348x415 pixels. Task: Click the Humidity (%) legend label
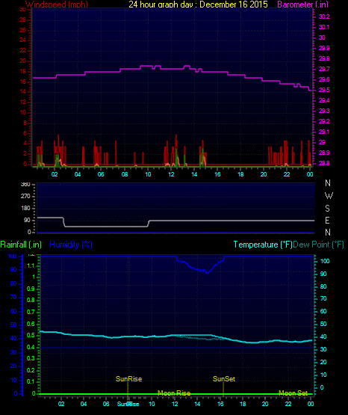(x=71, y=245)
